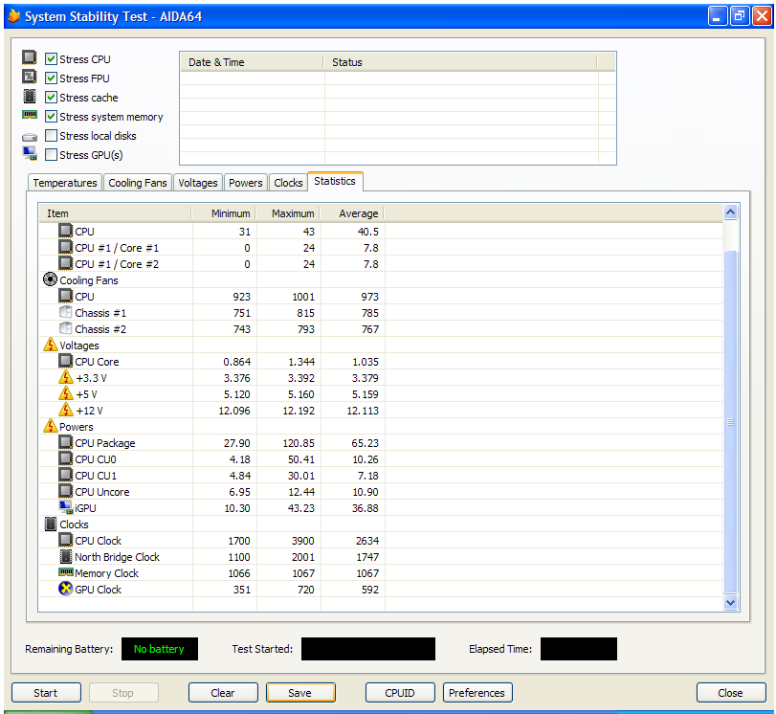Click the GPU Clock yellow X icon
This screenshot has height=714, width=776.
(x=65, y=589)
